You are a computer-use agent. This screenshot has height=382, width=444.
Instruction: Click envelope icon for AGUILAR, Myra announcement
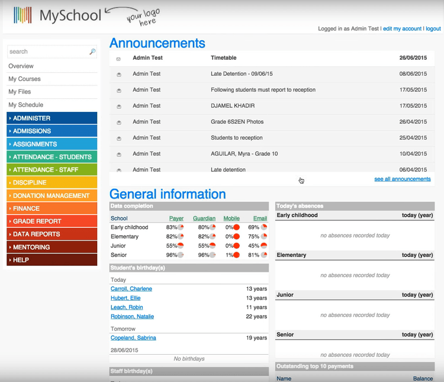tap(119, 155)
